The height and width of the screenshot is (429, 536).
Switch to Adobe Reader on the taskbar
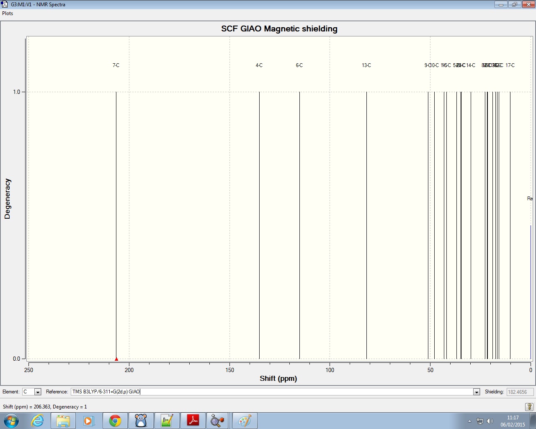[x=193, y=421]
